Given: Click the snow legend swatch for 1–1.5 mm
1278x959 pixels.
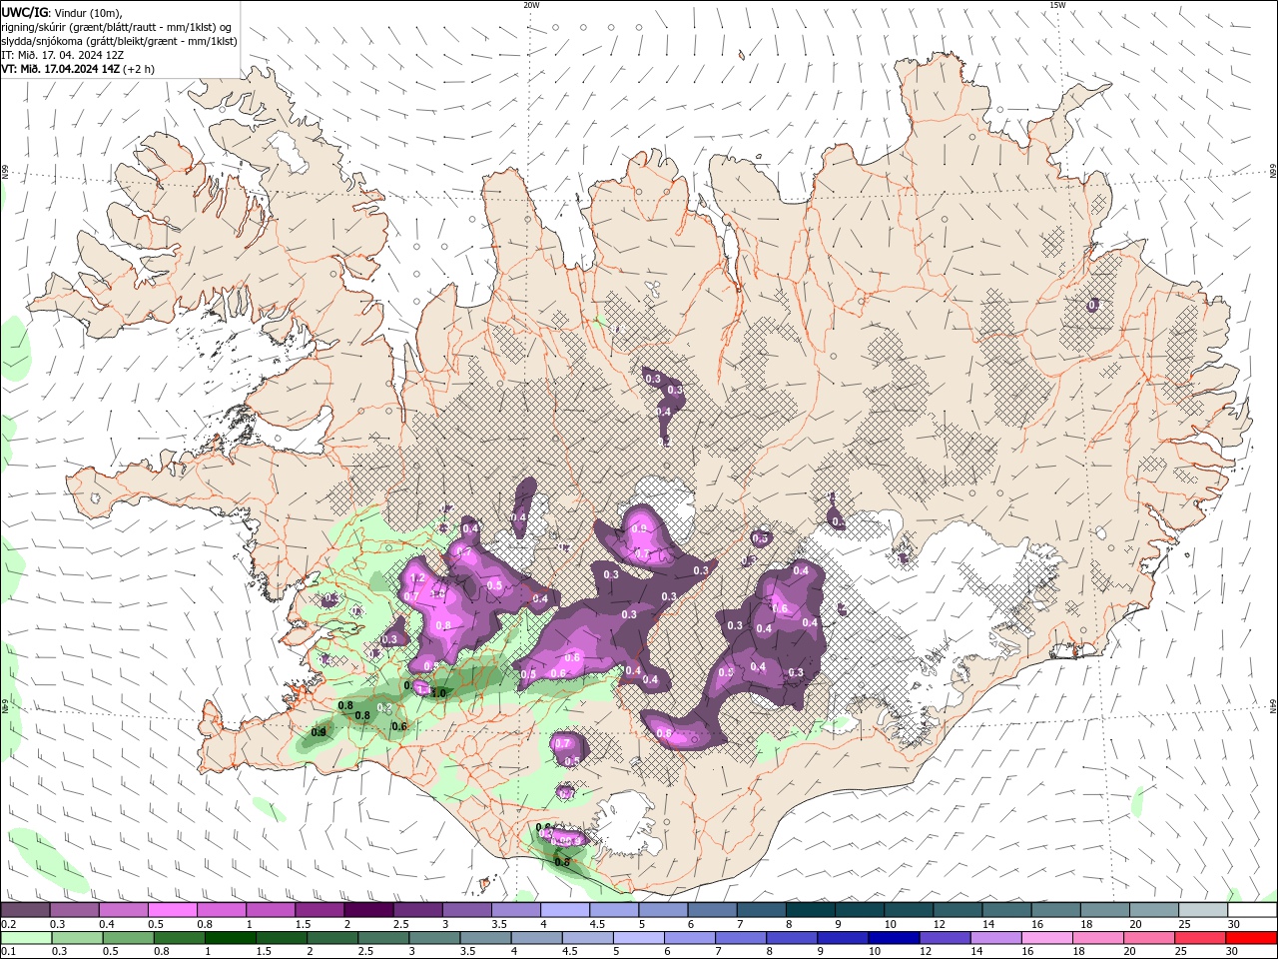Looking at the screenshot, I should 270,910.
